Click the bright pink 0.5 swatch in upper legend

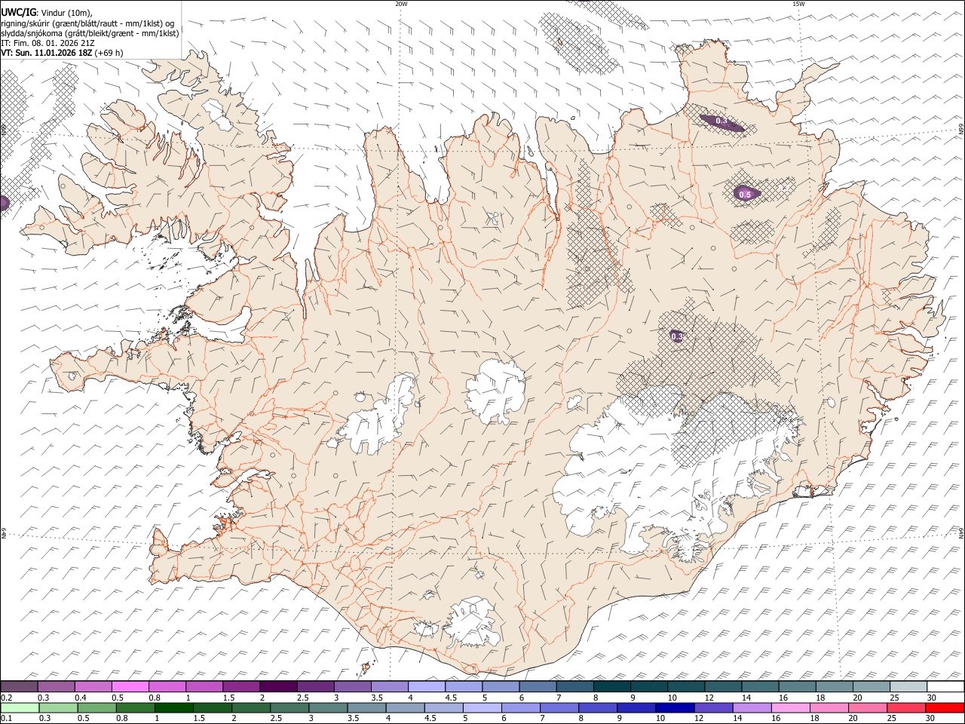130,686
